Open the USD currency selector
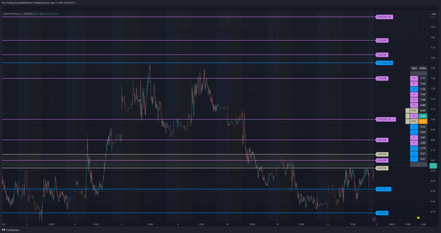The height and width of the screenshot is (233, 441). pos(434,14)
